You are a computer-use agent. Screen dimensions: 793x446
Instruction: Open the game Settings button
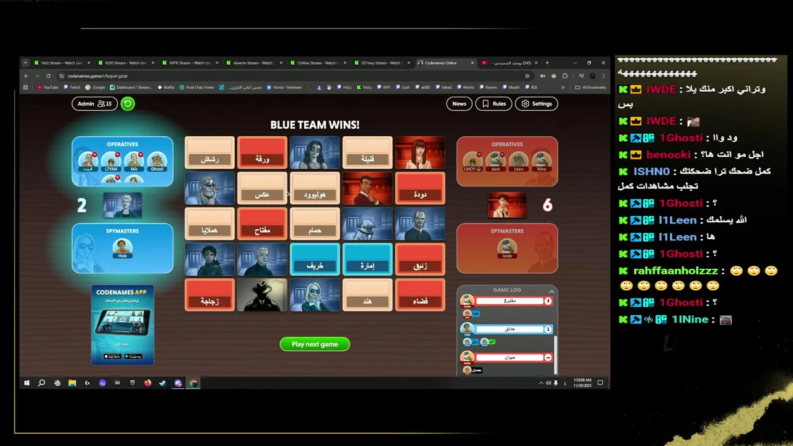coord(537,103)
